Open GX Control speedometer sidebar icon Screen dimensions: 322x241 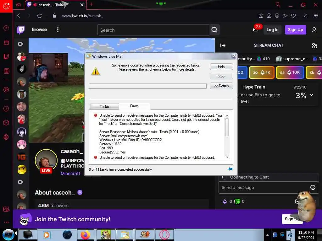click(x=6, y=28)
